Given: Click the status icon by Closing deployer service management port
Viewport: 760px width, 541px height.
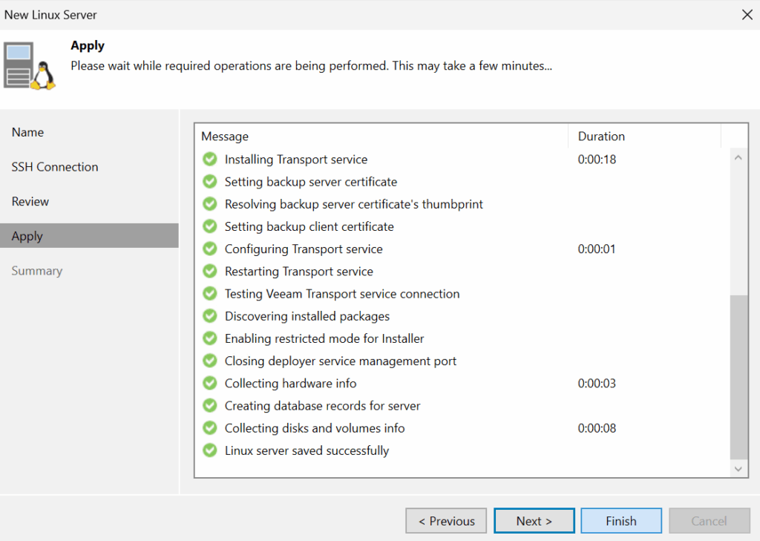Looking at the screenshot, I should 210,361.
